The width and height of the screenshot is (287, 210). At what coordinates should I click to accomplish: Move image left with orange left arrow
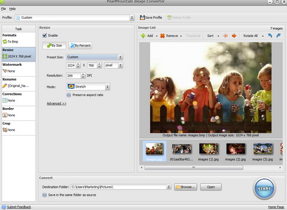[226, 35]
